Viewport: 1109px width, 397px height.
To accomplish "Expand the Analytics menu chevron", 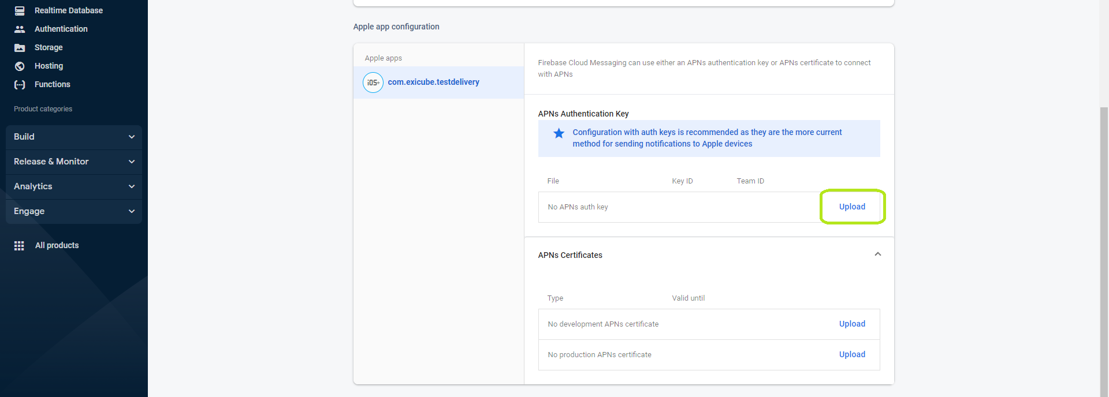I will 132,186.
